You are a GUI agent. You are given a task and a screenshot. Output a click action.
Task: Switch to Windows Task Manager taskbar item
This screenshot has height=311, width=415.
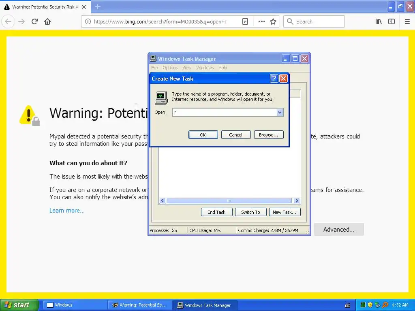tap(205, 305)
